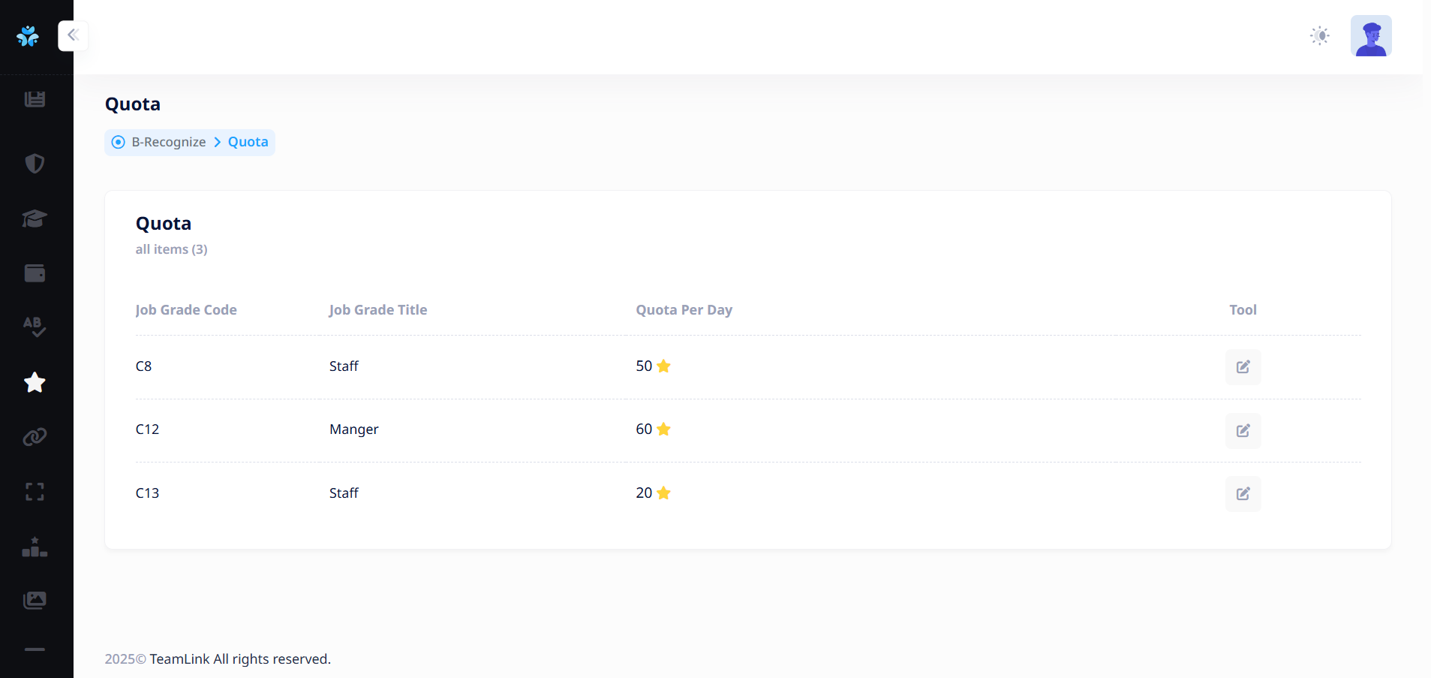Toggle light/dark theme sun icon
Image resolution: width=1431 pixels, height=678 pixels.
click(x=1319, y=36)
